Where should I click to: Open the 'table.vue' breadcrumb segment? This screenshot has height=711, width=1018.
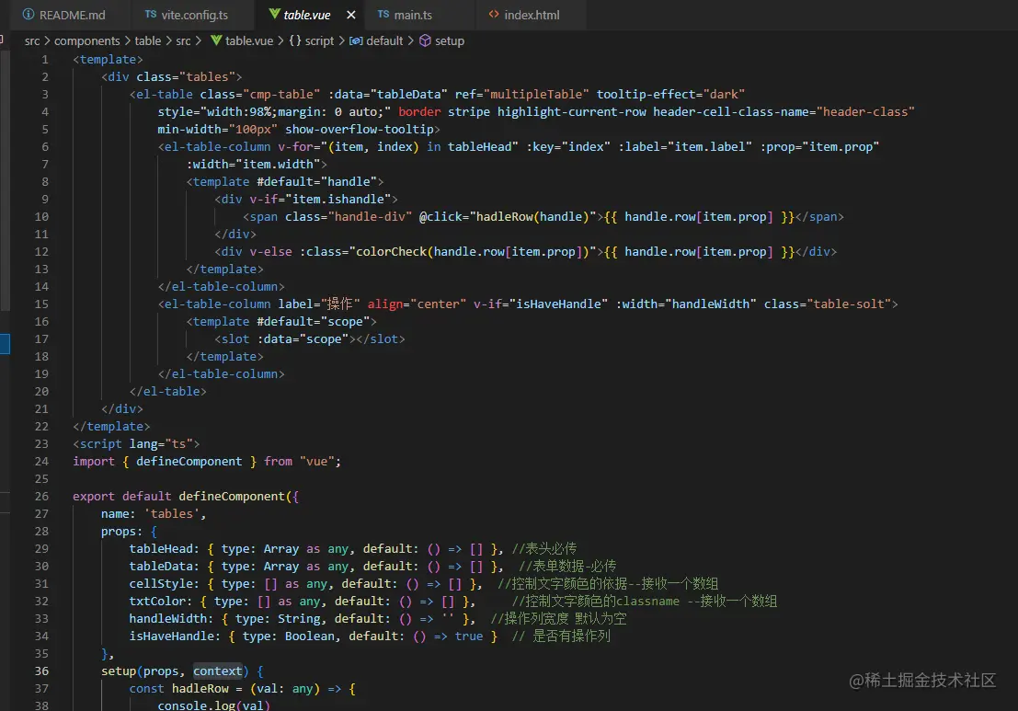click(x=249, y=40)
